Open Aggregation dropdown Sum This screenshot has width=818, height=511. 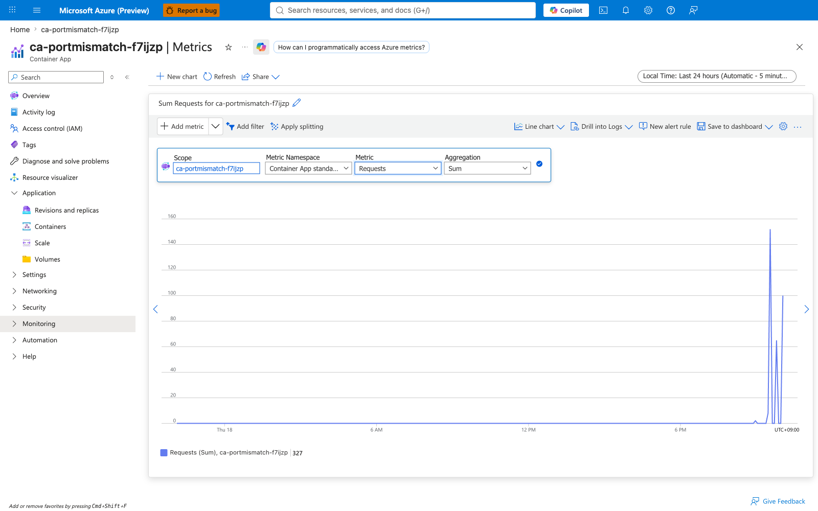click(488, 168)
